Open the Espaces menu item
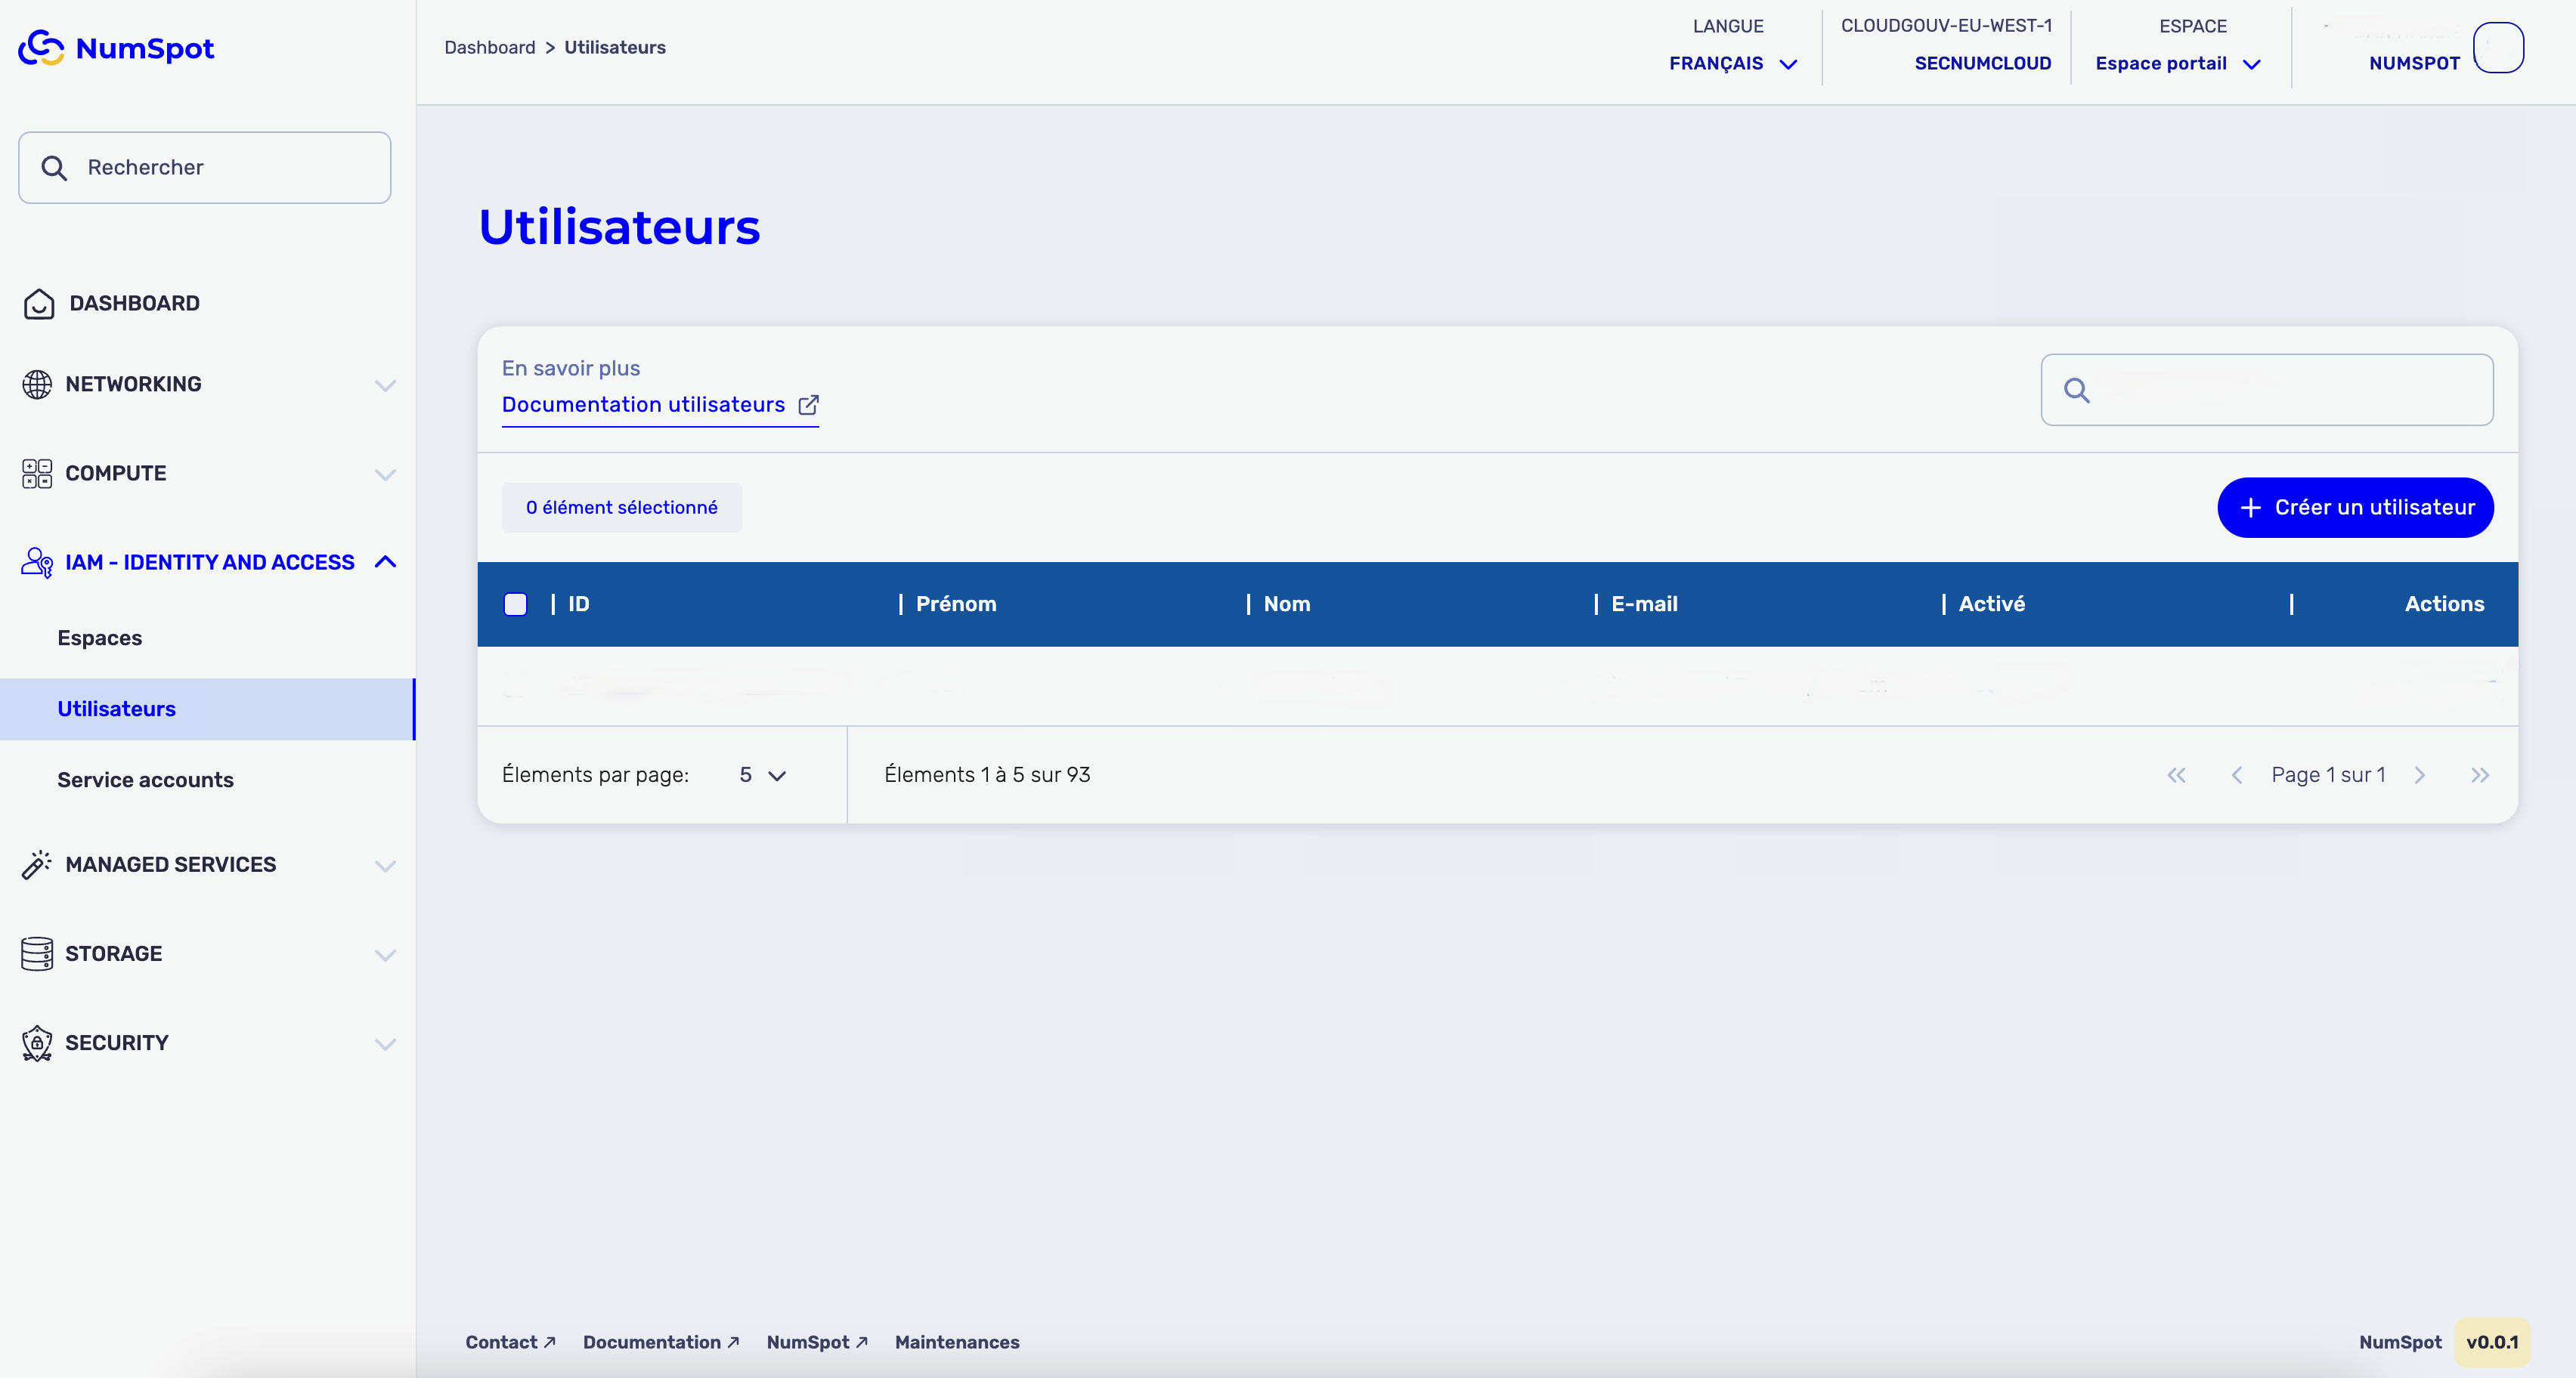This screenshot has width=2576, height=1378. pyautogui.click(x=99, y=637)
